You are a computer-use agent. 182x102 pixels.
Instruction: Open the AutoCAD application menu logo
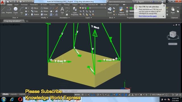pyautogui.click(x=3, y=2)
